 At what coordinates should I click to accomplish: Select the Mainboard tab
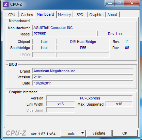[45, 14]
